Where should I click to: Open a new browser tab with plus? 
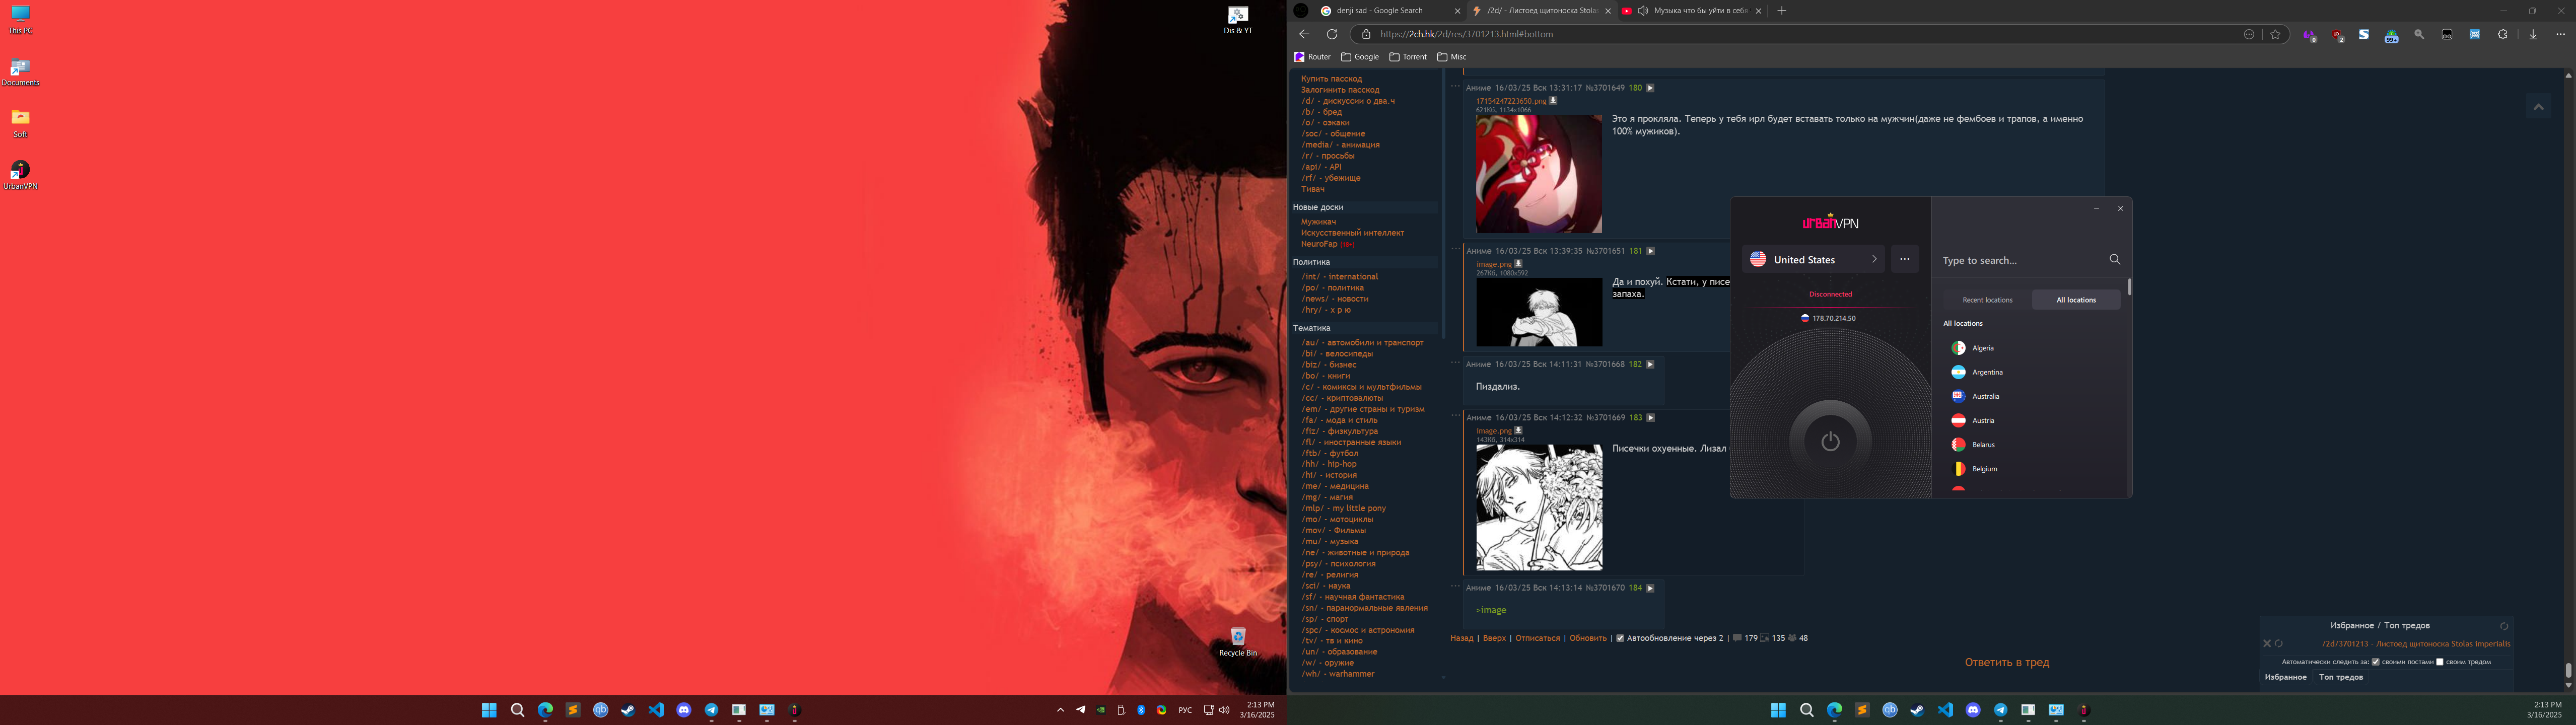[1781, 10]
